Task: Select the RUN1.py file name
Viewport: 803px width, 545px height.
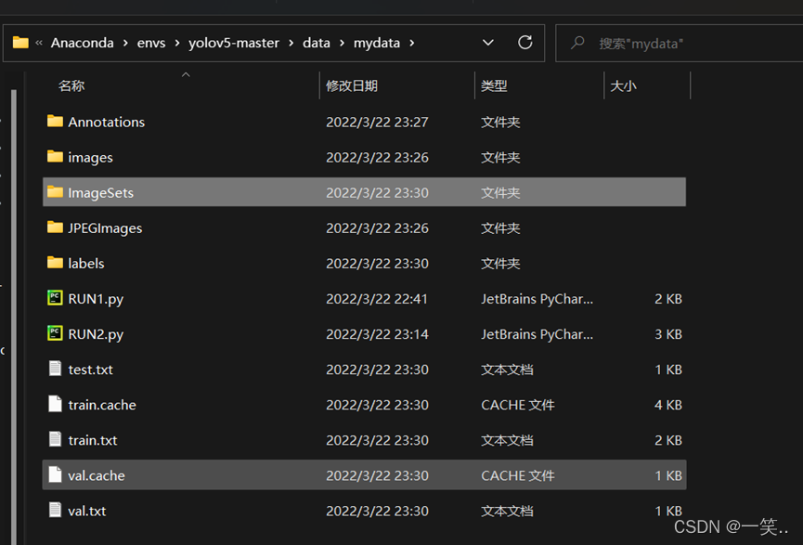Action: [x=96, y=299]
